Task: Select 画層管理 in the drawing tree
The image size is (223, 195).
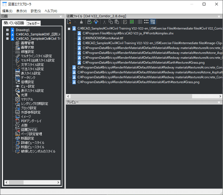Action: click(x=27, y=43)
